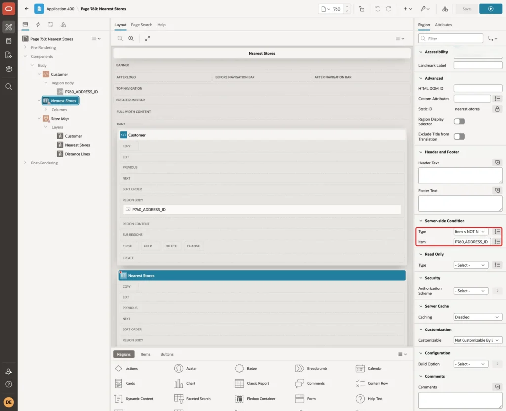
Task: Open Administration icon in sidebar
Action: pyautogui.click(x=9, y=371)
